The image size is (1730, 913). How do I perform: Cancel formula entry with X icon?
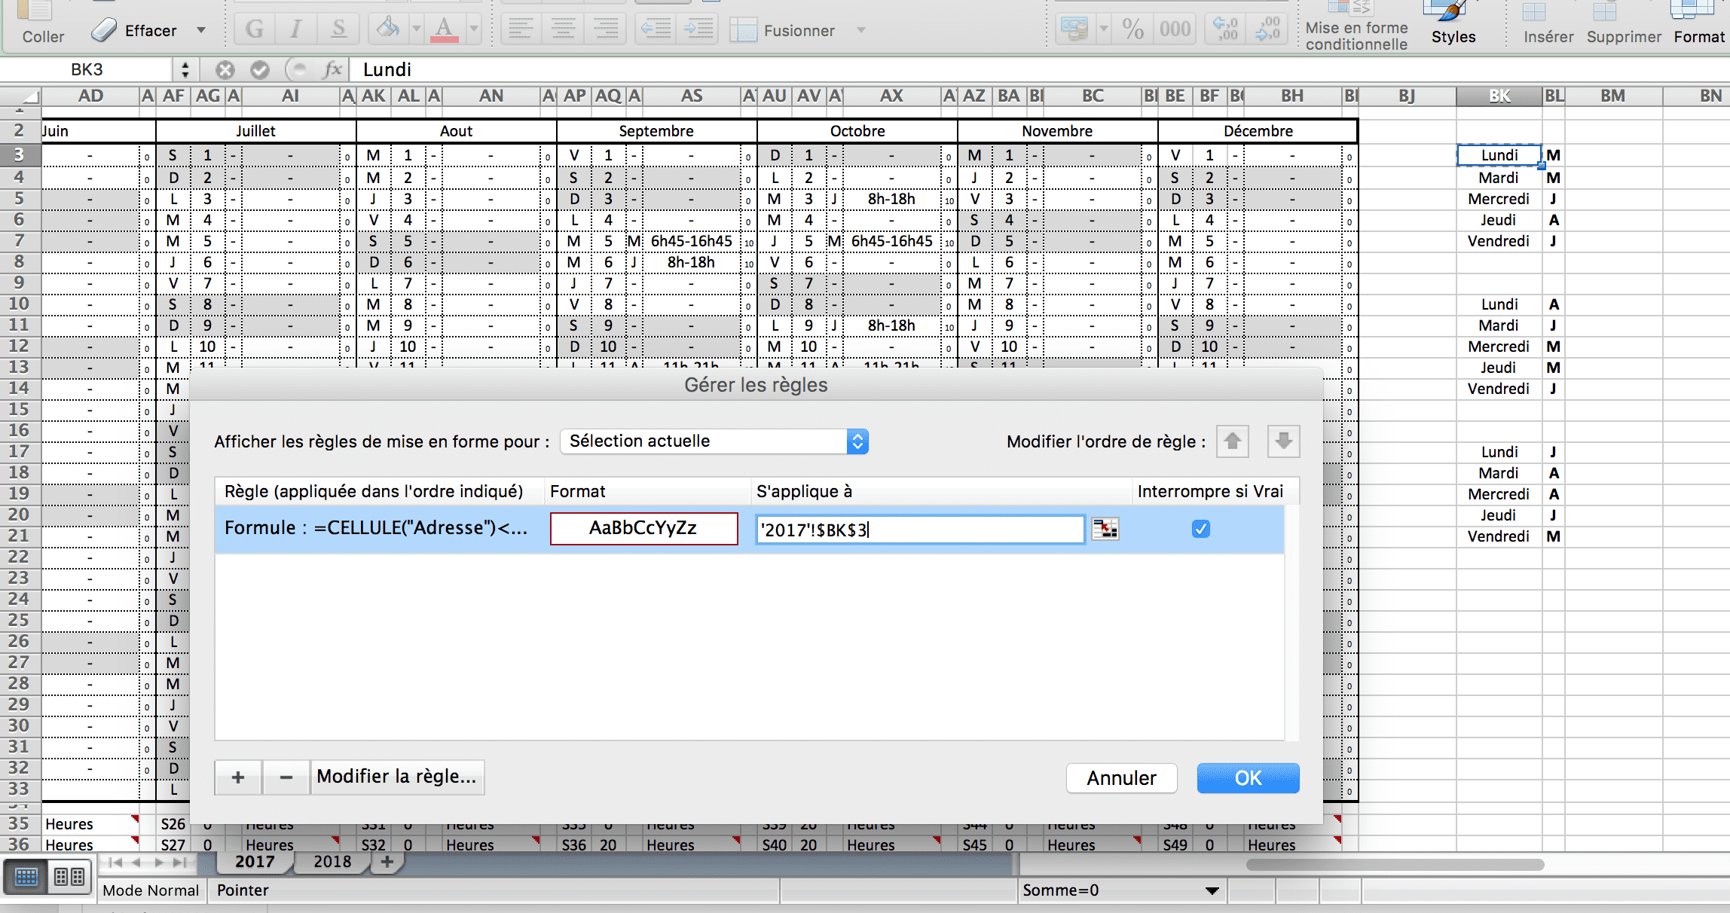pyautogui.click(x=225, y=70)
